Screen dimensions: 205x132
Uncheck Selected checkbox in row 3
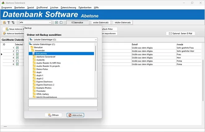[17, 54]
